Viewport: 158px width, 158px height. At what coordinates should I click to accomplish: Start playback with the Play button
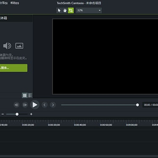click(x=35, y=105)
